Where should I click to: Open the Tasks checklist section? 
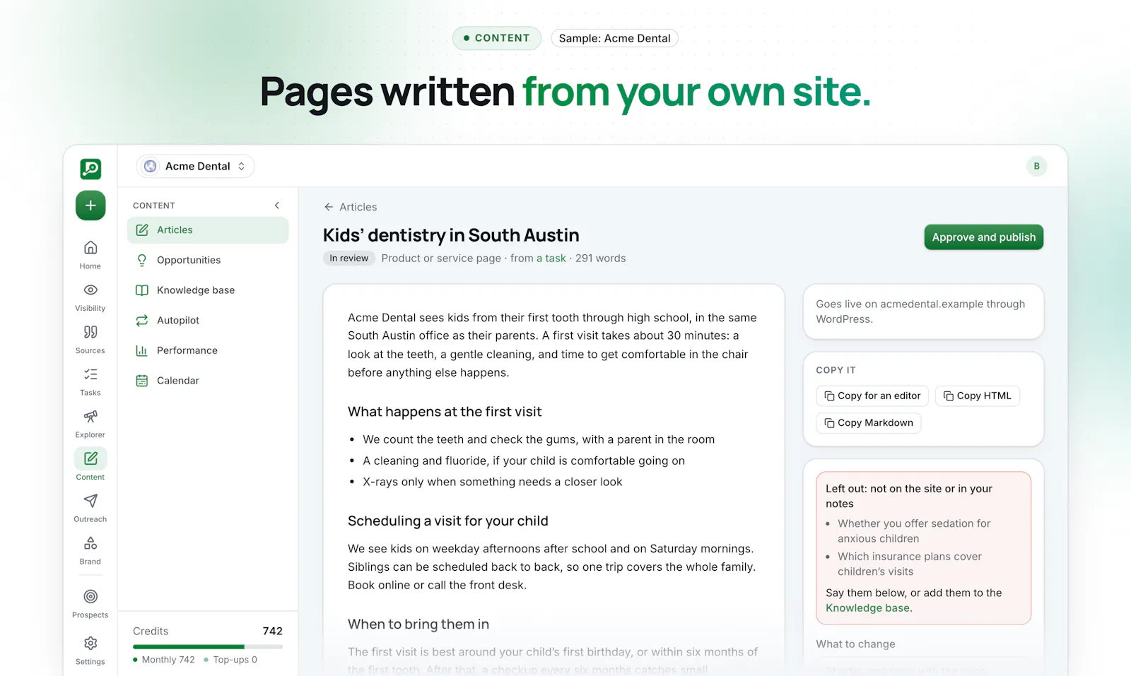click(90, 381)
